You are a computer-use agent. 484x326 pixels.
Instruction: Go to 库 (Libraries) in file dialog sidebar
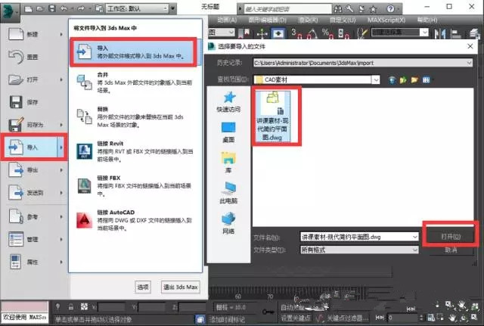click(228, 163)
